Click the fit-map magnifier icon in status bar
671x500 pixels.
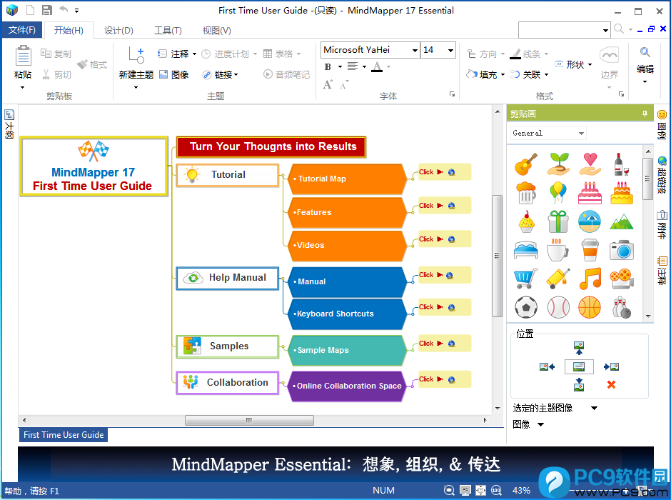[x=449, y=491]
